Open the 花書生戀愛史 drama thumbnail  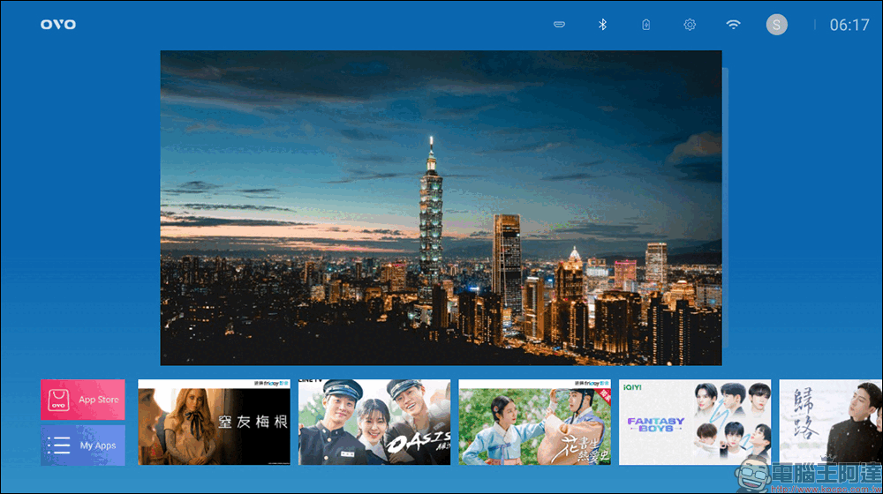pos(534,423)
